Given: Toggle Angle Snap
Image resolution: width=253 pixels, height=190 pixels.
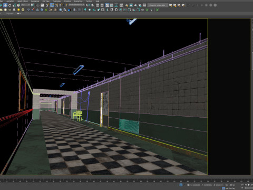Looking at the screenshot, I should [52, 5].
